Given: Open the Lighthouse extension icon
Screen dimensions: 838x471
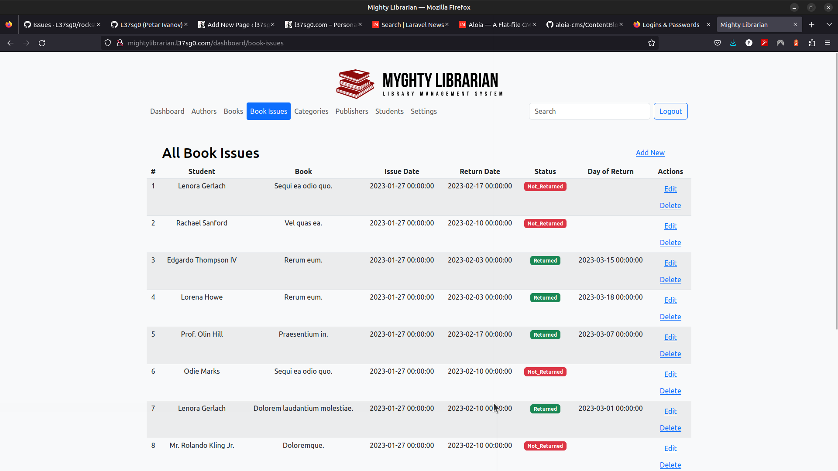Looking at the screenshot, I should [x=796, y=43].
